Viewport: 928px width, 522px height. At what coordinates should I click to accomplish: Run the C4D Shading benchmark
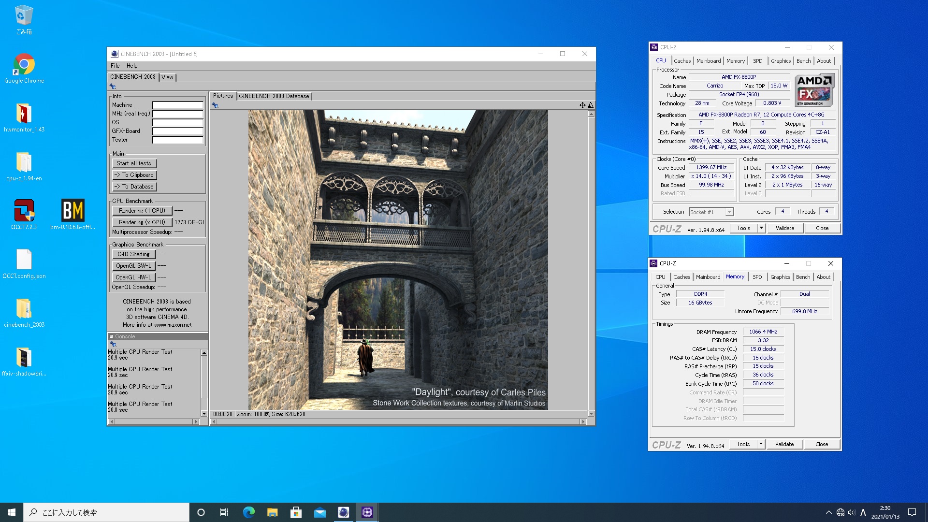click(133, 254)
